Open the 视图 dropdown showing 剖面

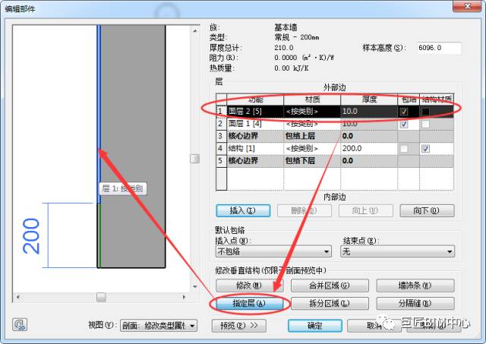(159, 326)
